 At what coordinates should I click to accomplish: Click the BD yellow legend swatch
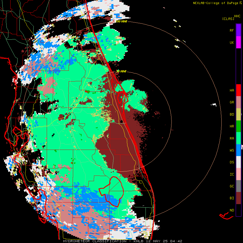click(x=238, y=114)
